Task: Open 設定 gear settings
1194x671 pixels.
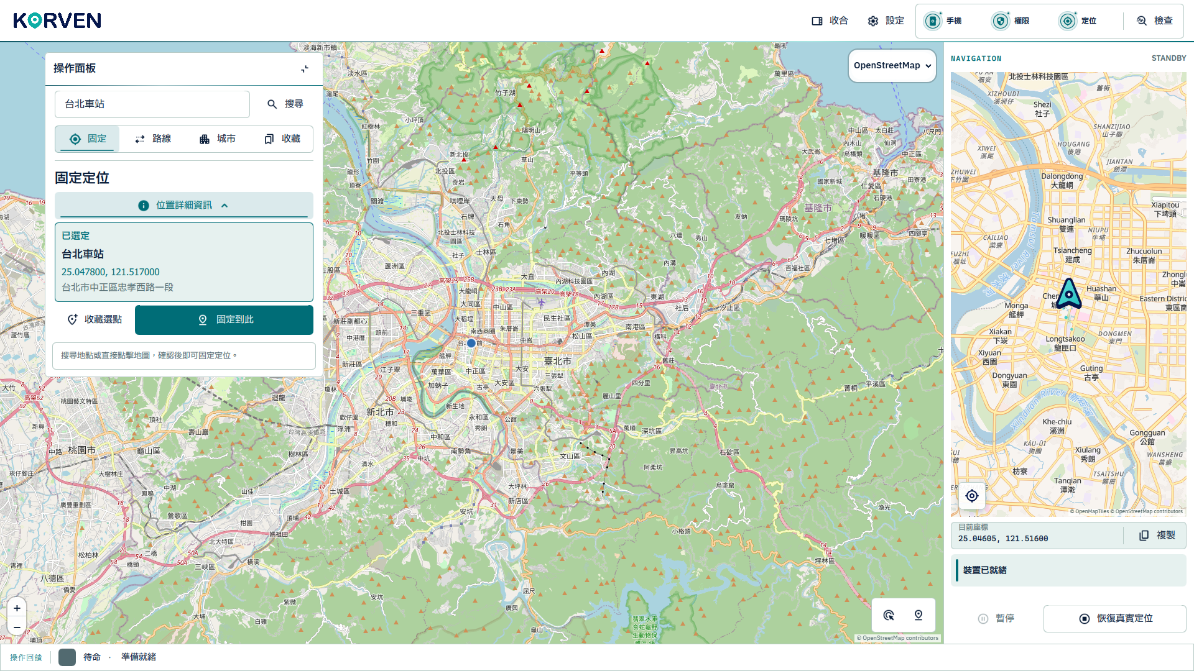Action: pyautogui.click(x=886, y=21)
